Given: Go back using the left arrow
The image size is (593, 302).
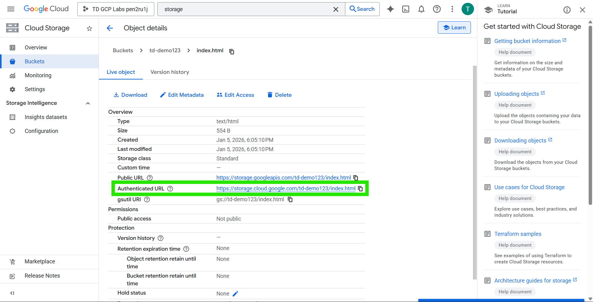Looking at the screenshot, I should (x=110, y=28).
